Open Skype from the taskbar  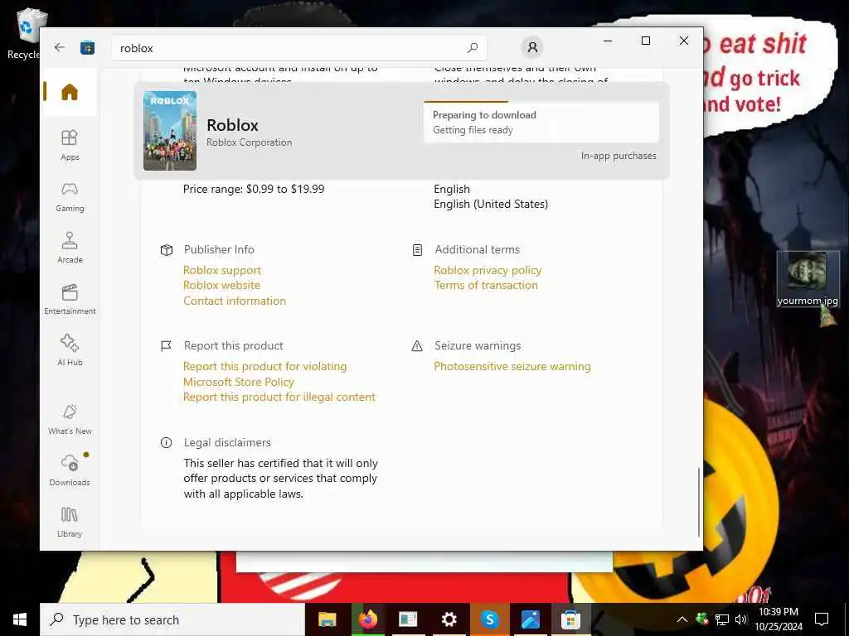tap(489, 619)
